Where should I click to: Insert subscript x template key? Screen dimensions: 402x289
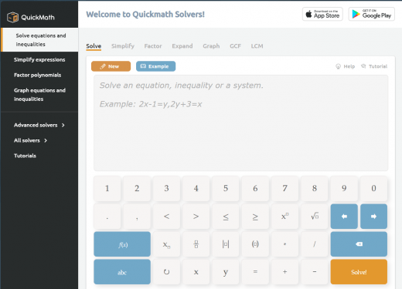[166, 244]
